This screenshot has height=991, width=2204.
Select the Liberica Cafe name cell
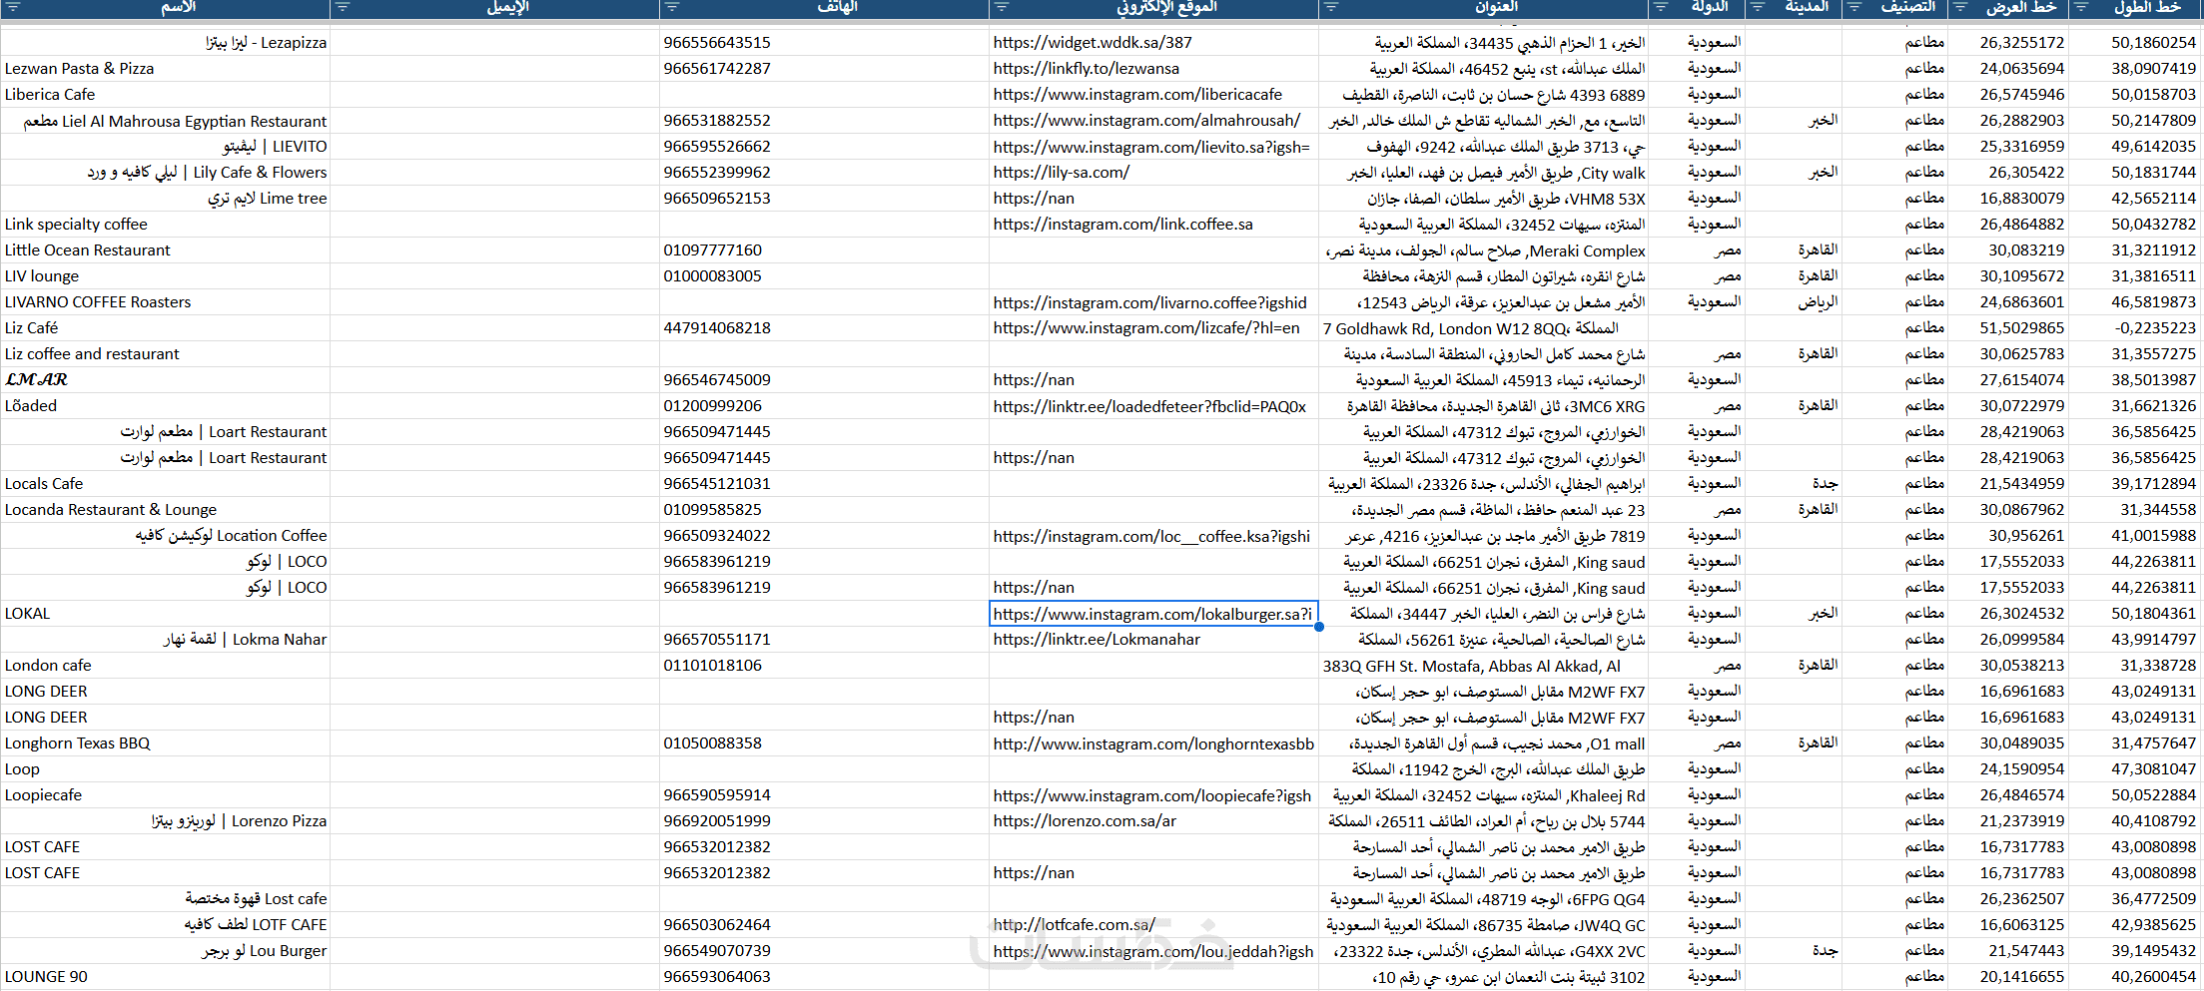[166, 95]
